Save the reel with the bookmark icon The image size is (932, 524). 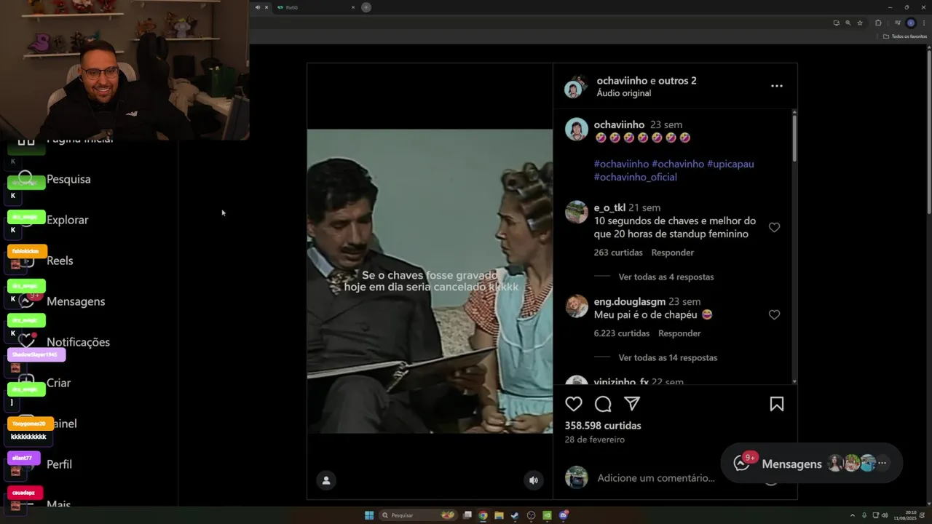pos(777,404)
